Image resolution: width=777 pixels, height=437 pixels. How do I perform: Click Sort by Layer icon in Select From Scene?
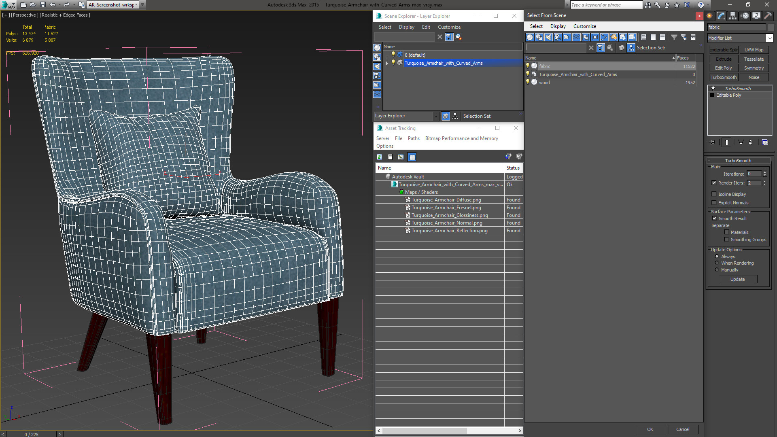point(622,48)
